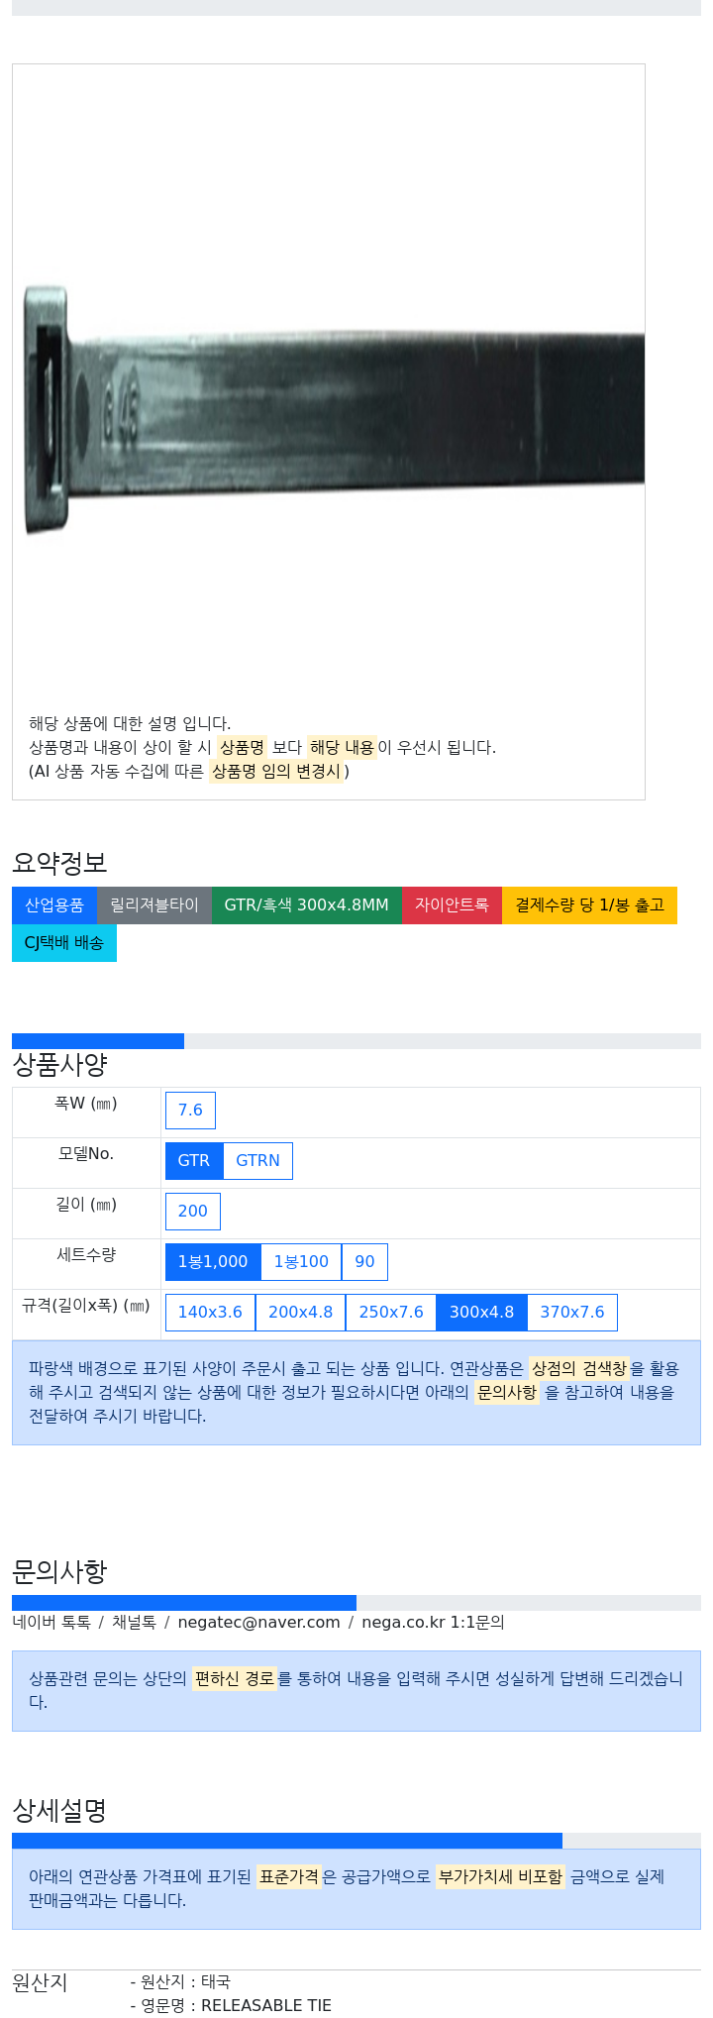The width and height of the screenshot is (713, 2018).
Task: Pick the 140x3.6 size option
Action: [x=210, y=1313]
